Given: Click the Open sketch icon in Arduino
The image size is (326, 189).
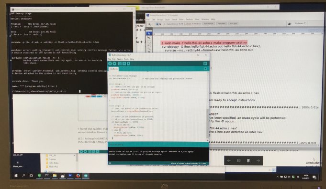Looking at the screenshot, I should [x=124, y=63].
